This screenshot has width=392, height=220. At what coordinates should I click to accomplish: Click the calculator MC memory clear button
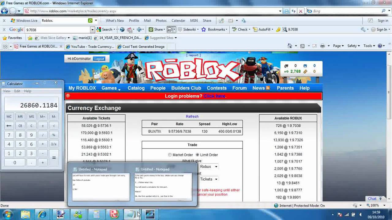[x=9, y=116]
